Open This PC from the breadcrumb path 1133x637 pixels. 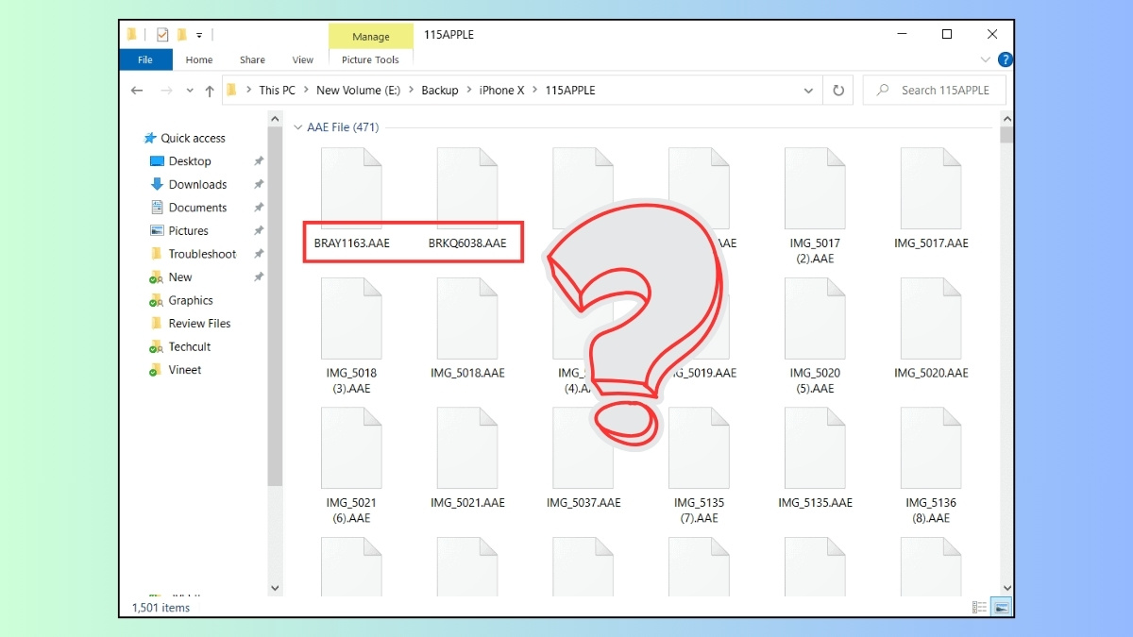(277, 90)
